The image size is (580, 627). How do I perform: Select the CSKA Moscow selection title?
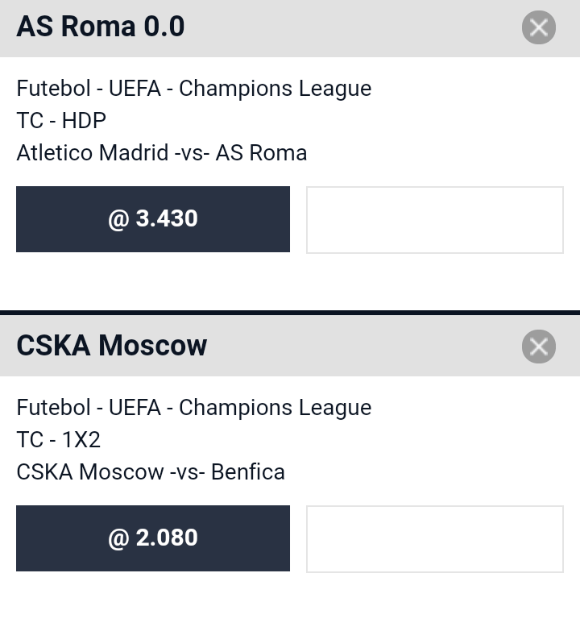pyautogui.click(x=111, y=346)
